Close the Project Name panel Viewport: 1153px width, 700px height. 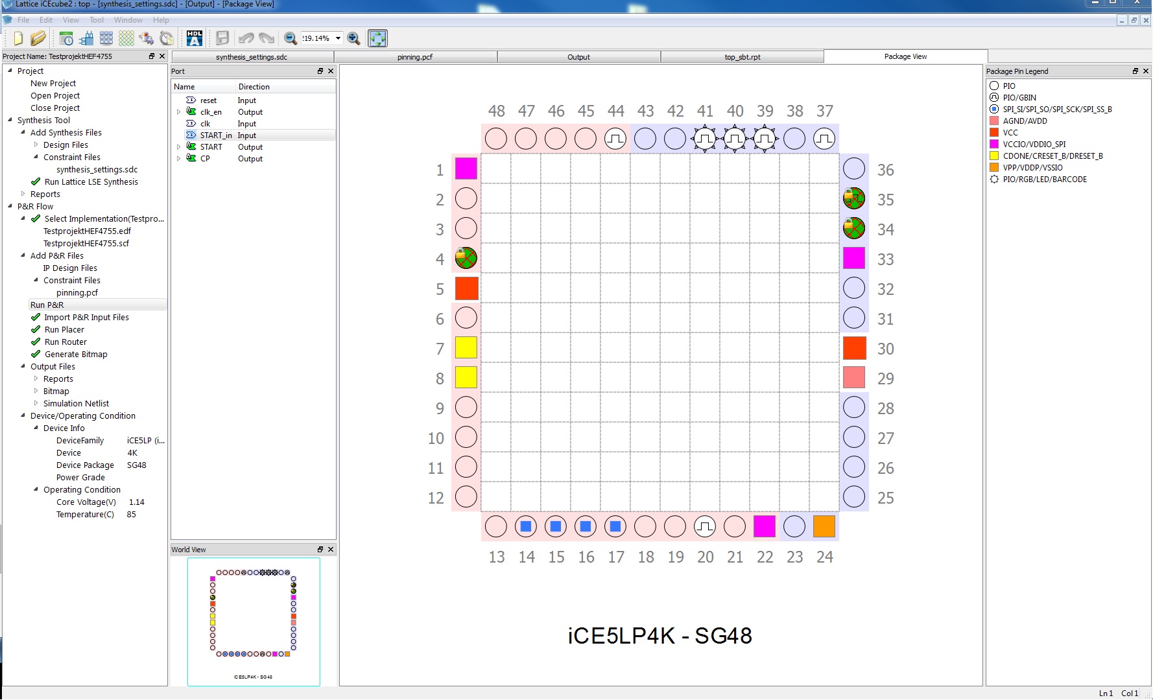(x=162, y=56)
